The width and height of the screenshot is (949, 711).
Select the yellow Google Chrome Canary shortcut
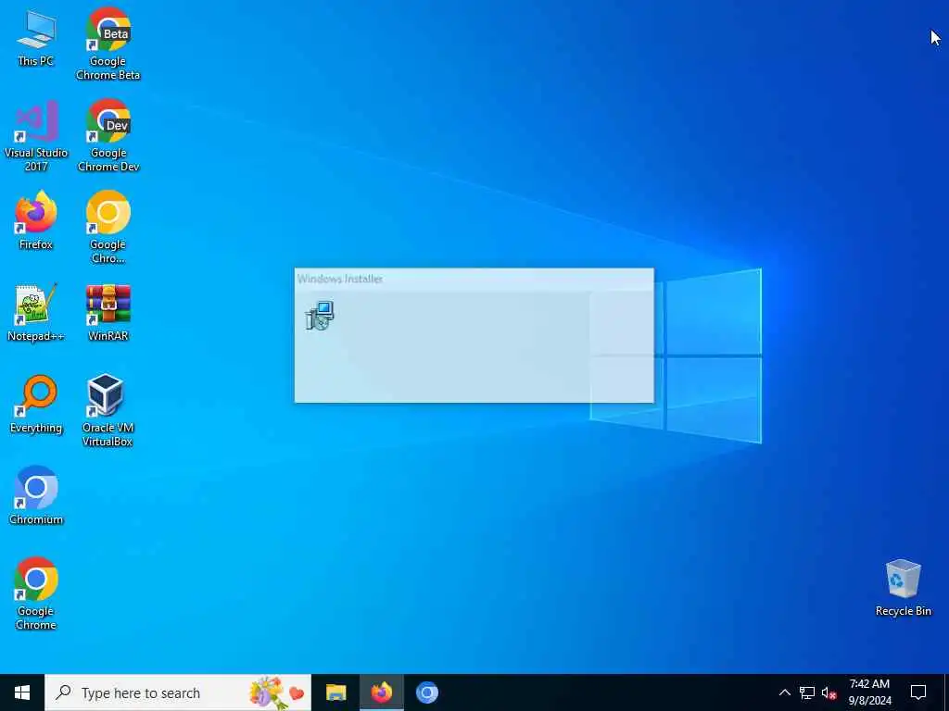click(x=108, y=228)
